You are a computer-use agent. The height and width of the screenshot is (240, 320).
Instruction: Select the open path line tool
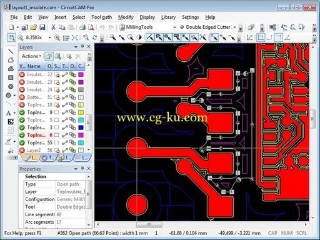tap(11, 51)
